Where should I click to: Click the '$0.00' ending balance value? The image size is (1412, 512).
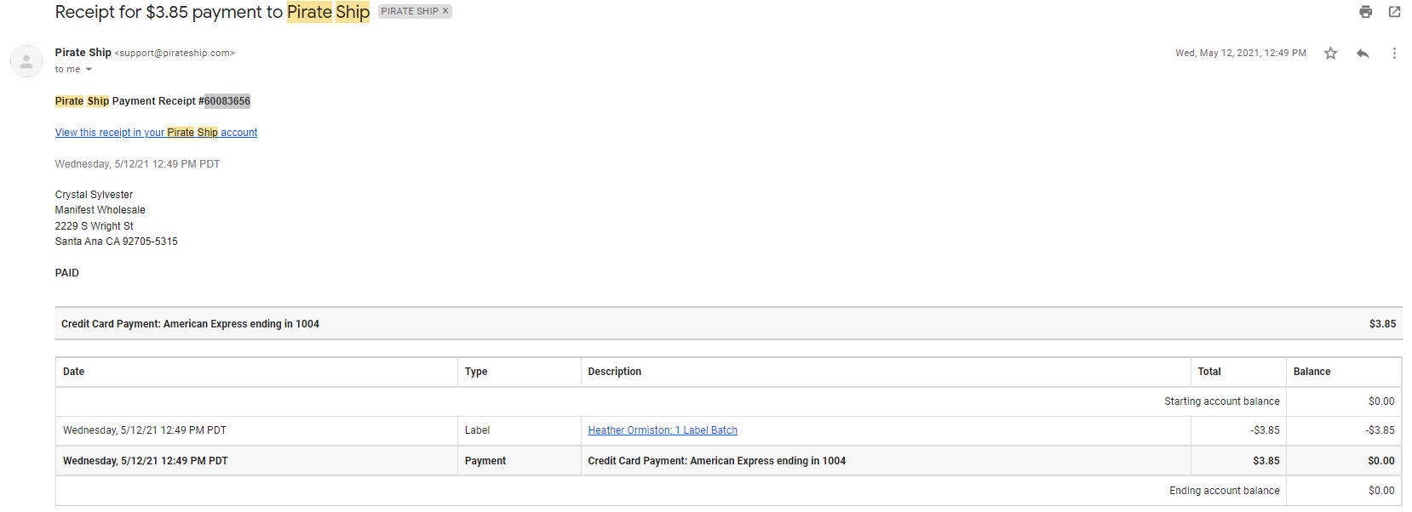click(1381, 491)
